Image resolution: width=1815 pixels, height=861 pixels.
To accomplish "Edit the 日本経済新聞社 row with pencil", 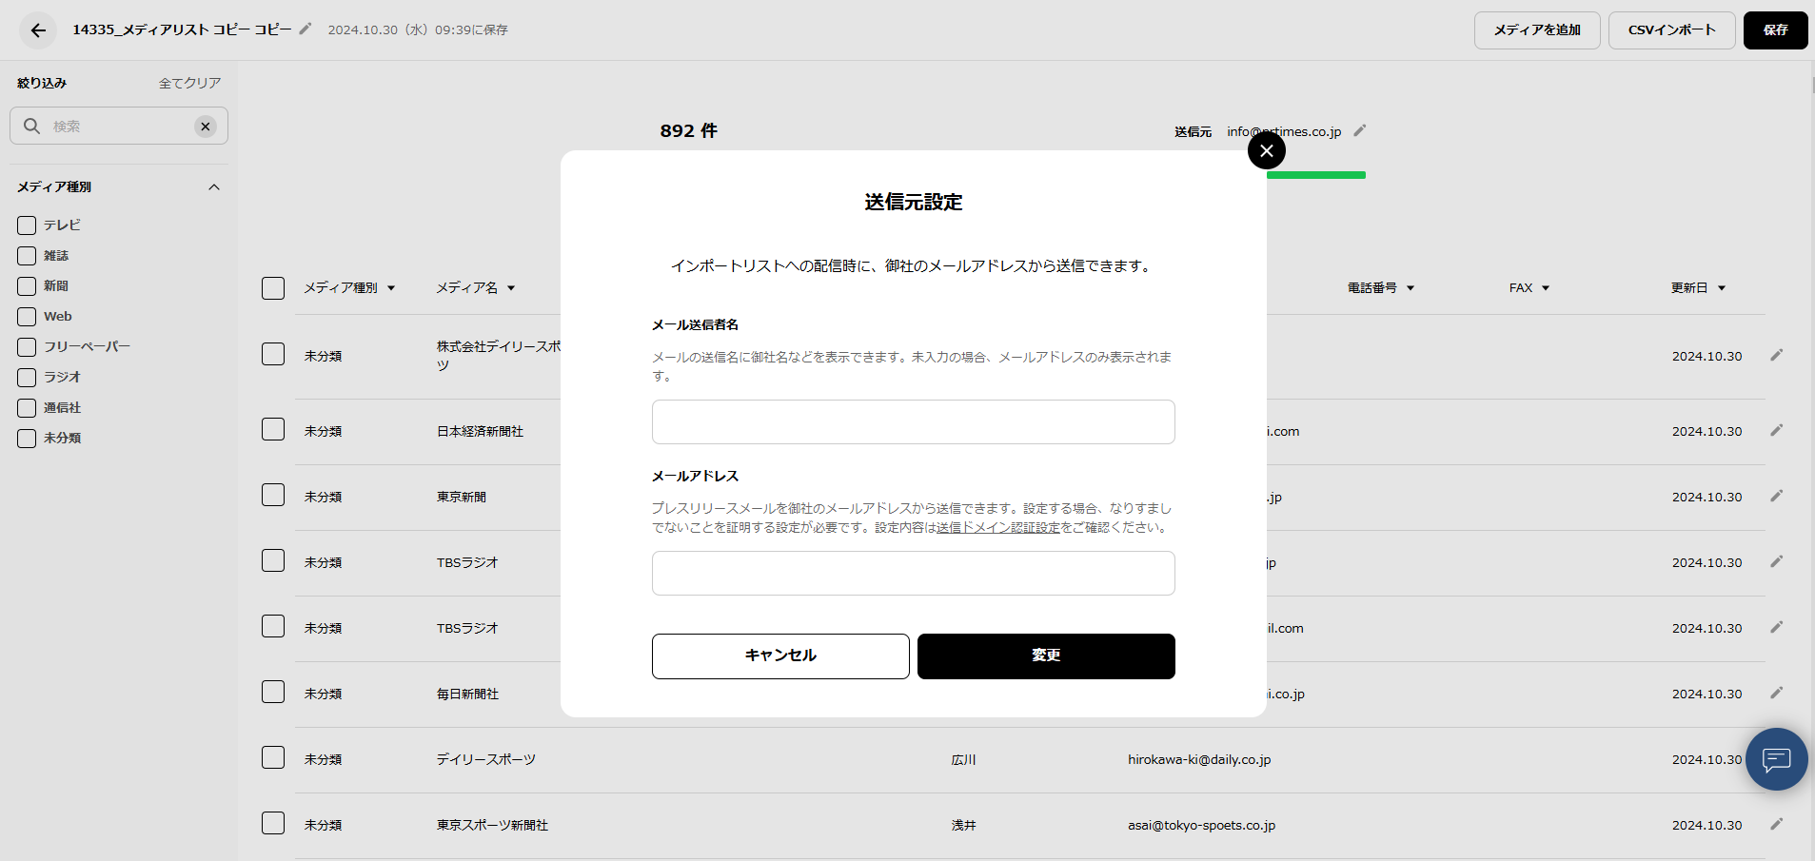I will tap(1776, 431).
